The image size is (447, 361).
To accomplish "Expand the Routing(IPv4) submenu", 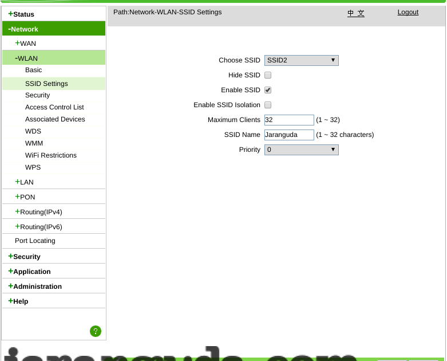I will [38, 212].
